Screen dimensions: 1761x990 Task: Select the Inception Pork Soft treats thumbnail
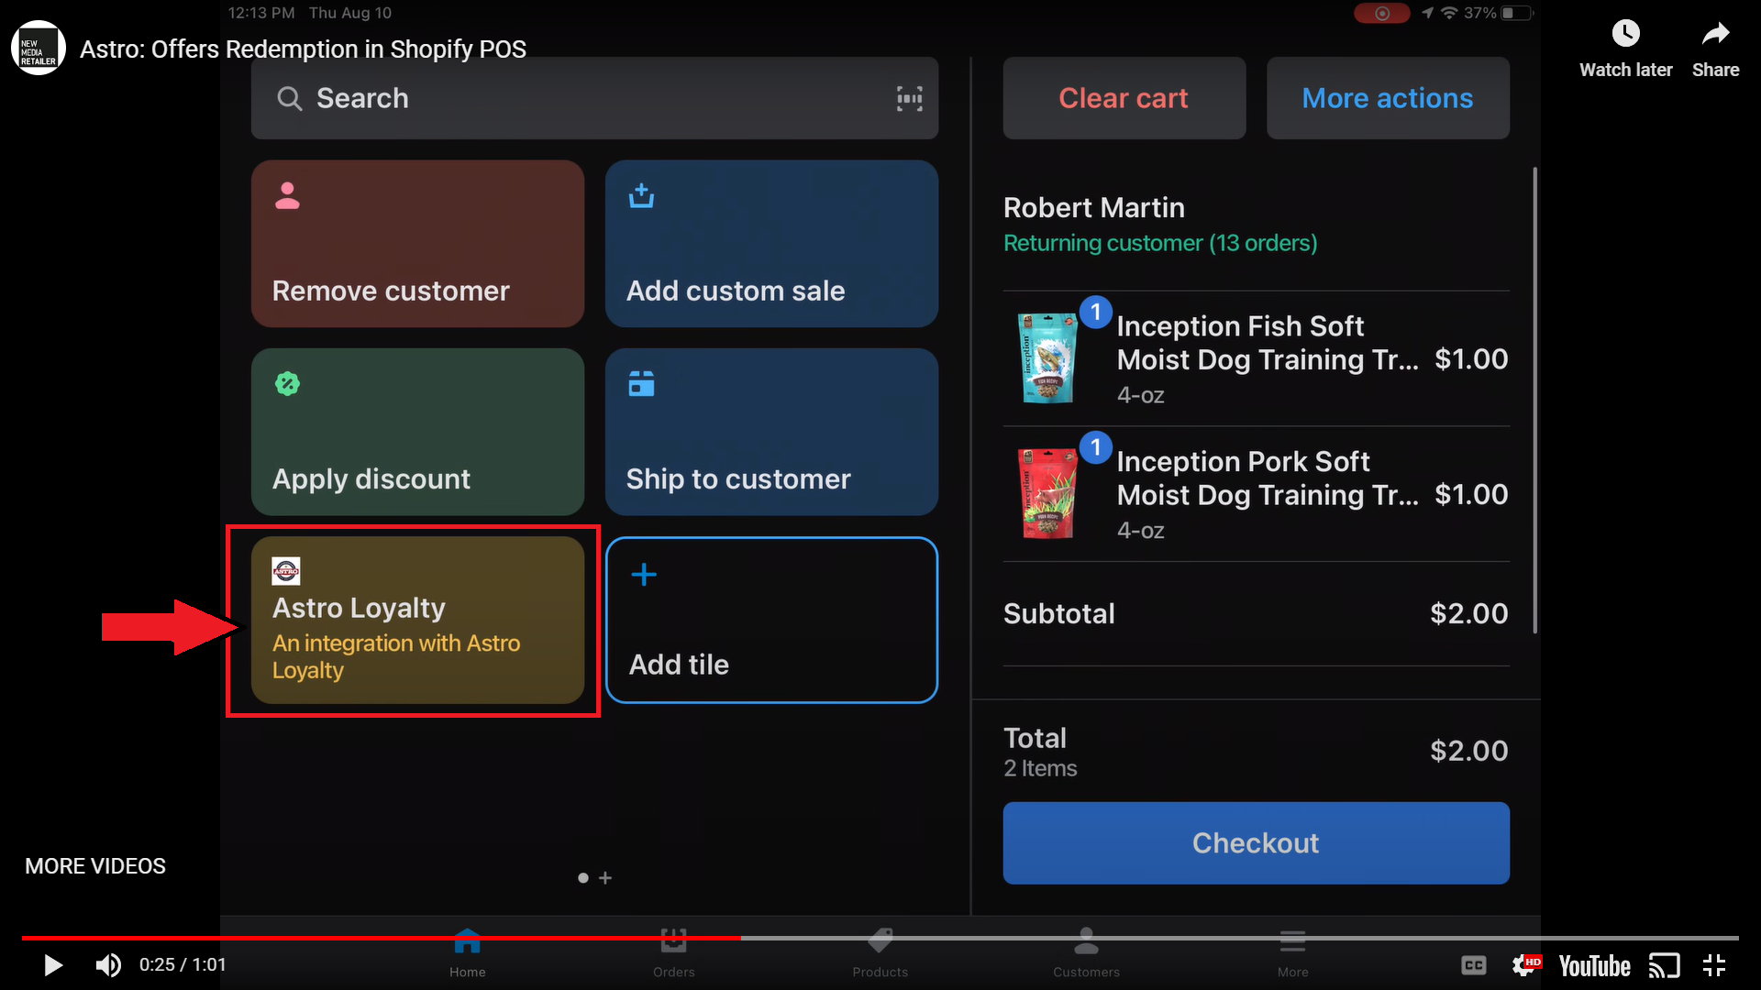[x=1048, y=493]
